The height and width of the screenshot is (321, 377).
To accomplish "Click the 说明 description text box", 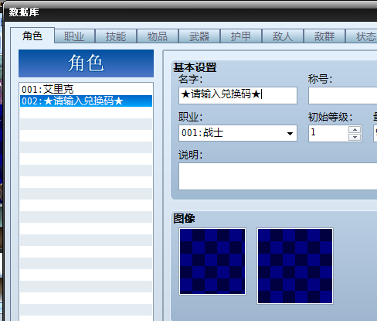I will click(x=278, y=176).
